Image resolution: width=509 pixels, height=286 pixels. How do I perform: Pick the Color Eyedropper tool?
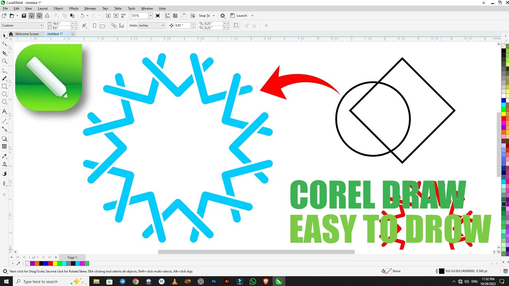click(x=4, y=156)
